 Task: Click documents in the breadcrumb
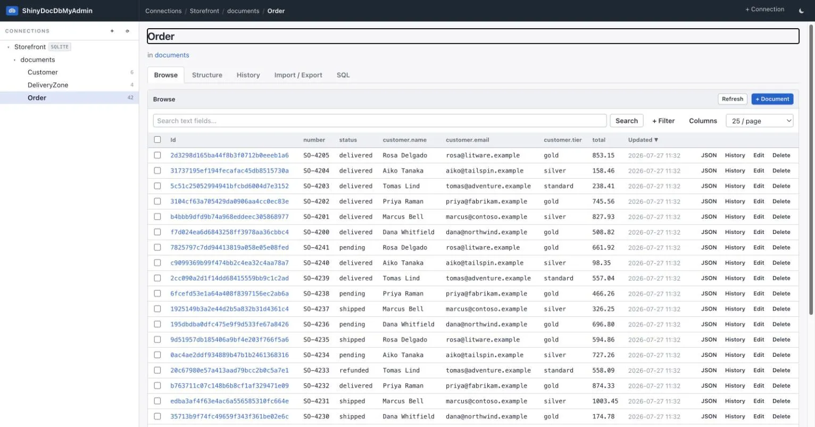243,11
